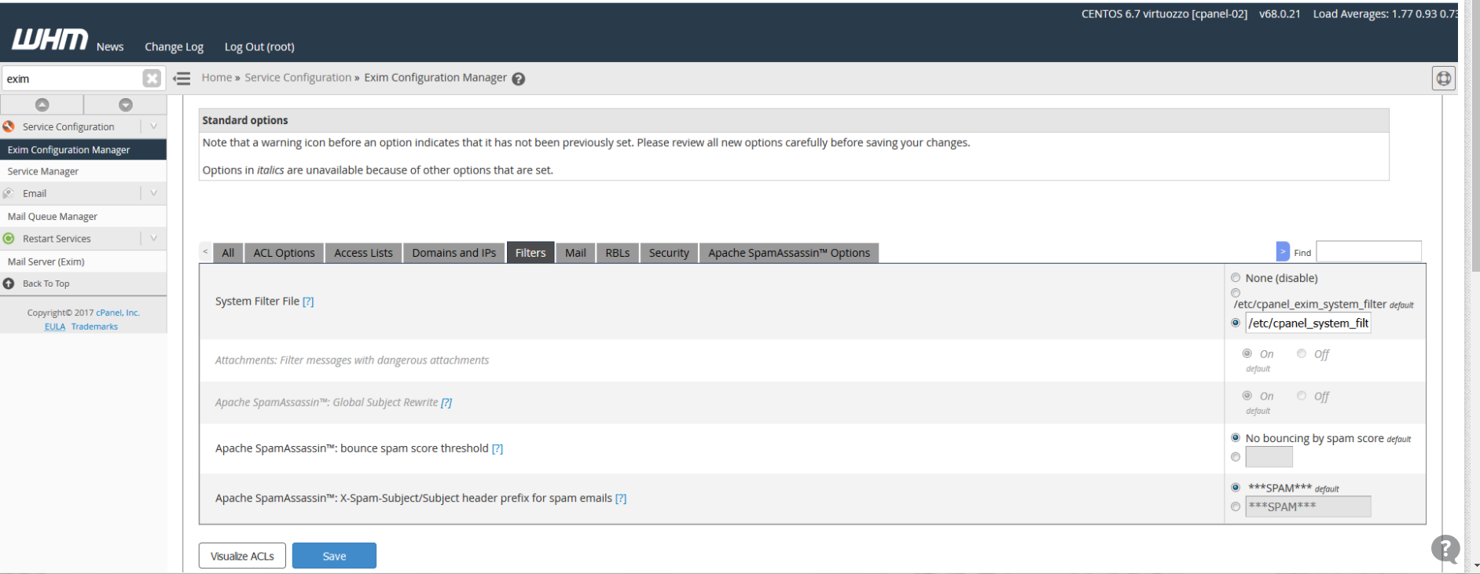The height and width of the screenshot is (574, 1480).
Task: Click the support lifesaver icon
Action: tap(1443, 79)
